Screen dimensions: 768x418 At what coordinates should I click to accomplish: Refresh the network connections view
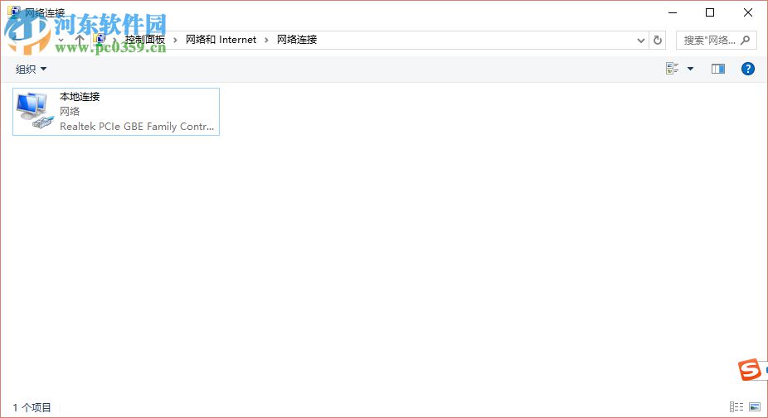point(658,40)
